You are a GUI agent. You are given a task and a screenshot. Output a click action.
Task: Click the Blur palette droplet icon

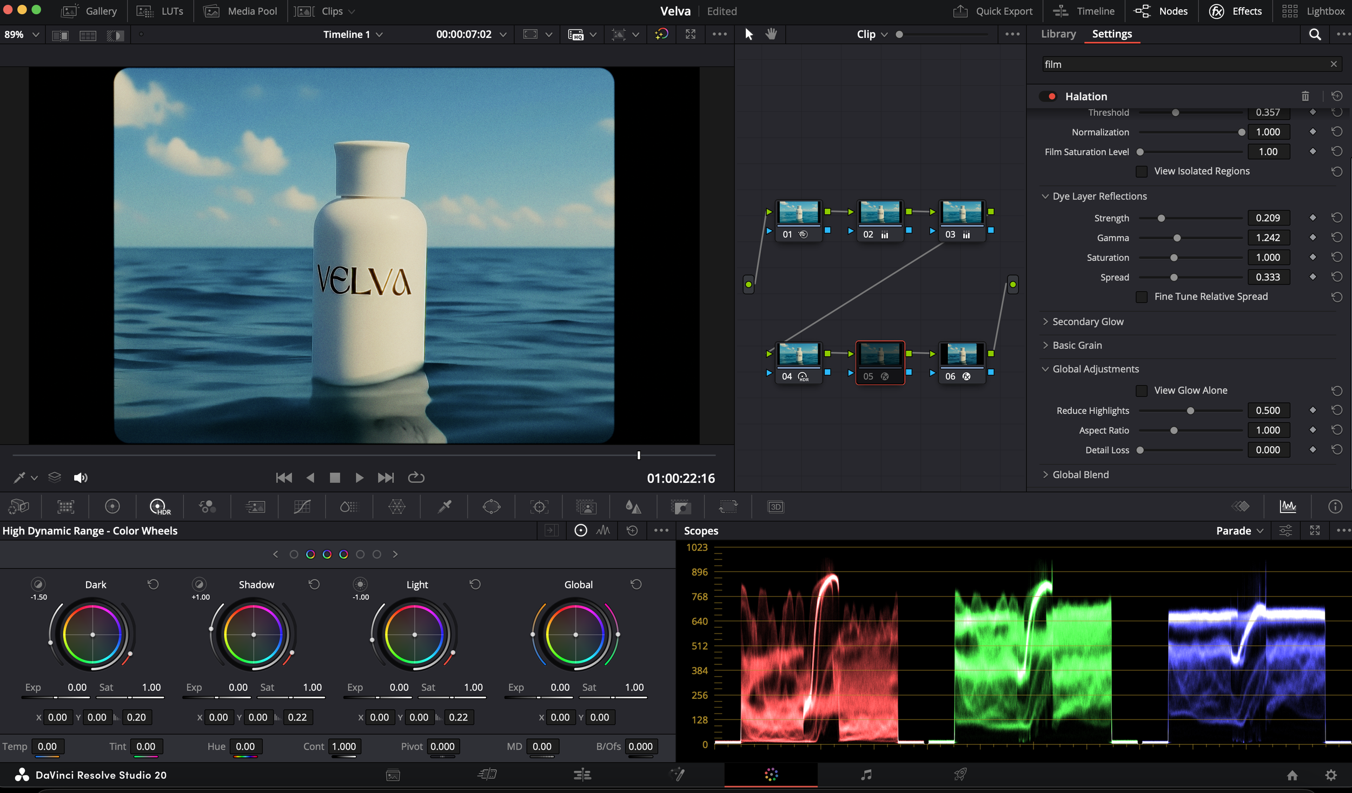click(x=633, y=507)
